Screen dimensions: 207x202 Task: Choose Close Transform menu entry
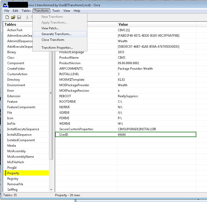coord(60,40)
